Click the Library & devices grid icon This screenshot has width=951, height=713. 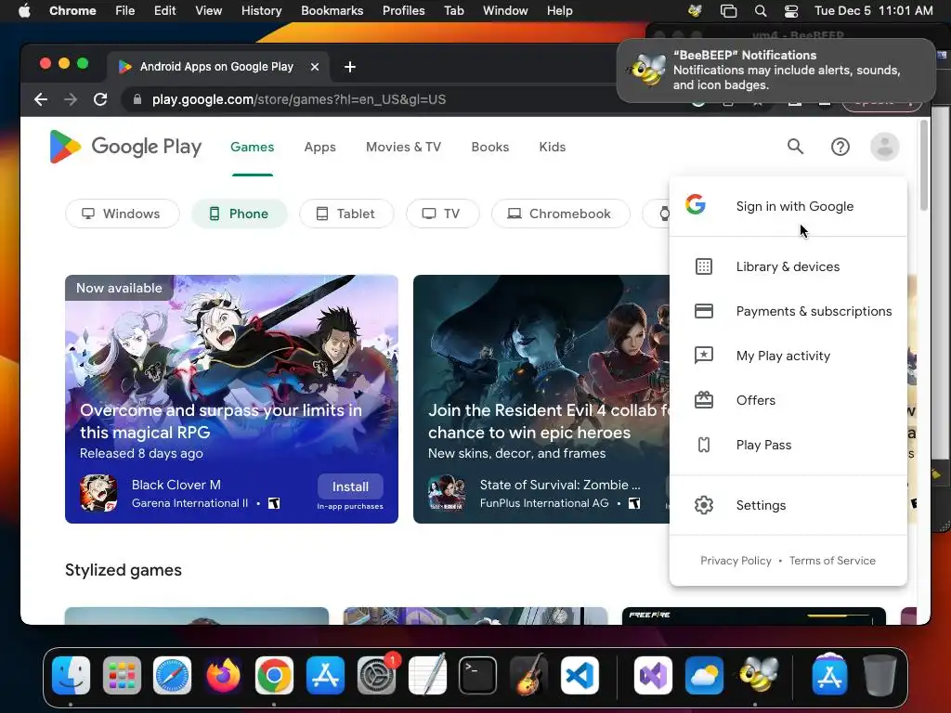pyautogui.click(x=704, y=266)
